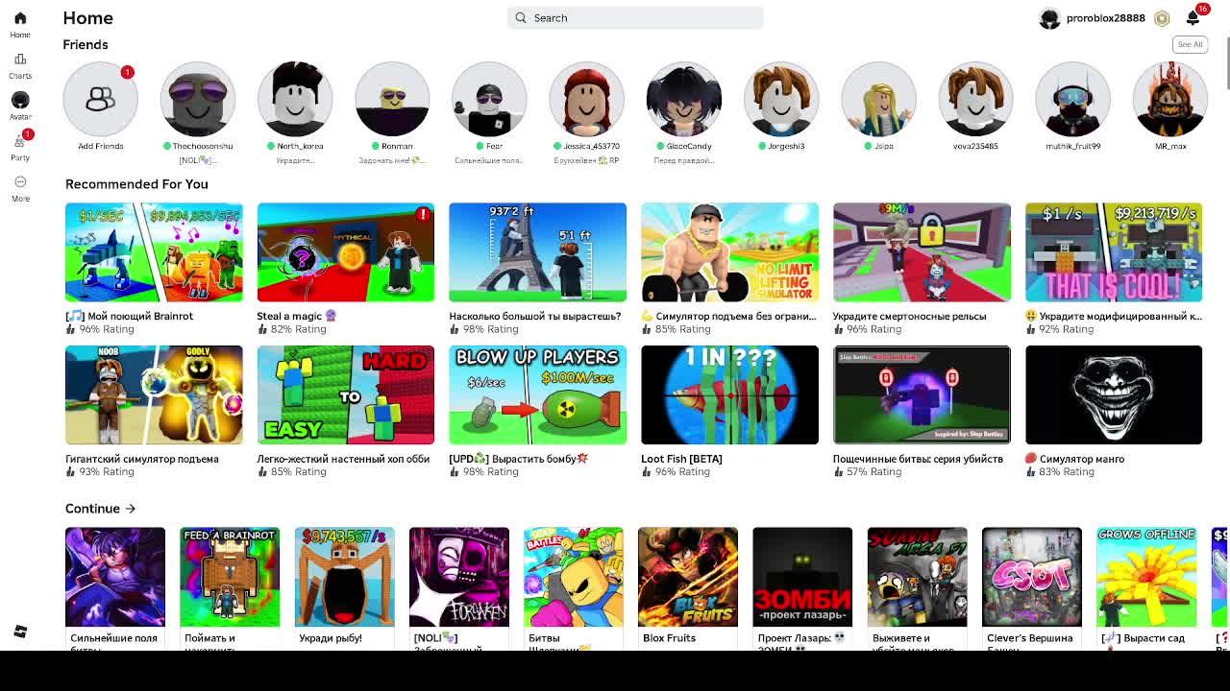The height and width of the screenshot is (691, 1230).
Task: Open the Forsaken [NOLI] thumbnail
Action: tap(459, 577)
